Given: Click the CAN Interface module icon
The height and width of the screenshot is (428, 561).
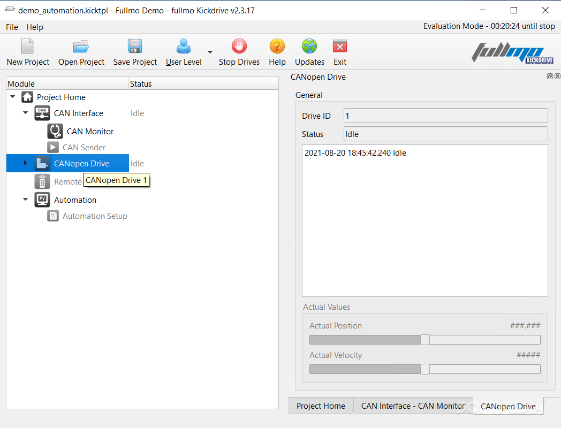Looking at the screenshot, I should pos(42,113).
